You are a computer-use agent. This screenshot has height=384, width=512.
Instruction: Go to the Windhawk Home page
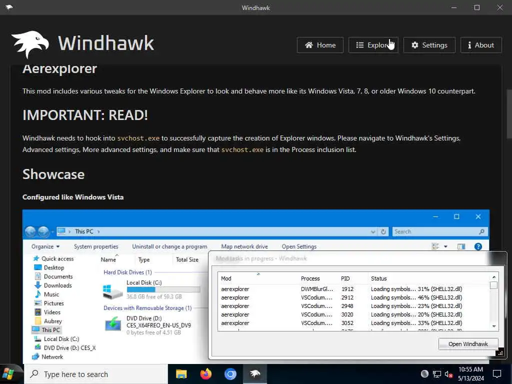point(320,45)
